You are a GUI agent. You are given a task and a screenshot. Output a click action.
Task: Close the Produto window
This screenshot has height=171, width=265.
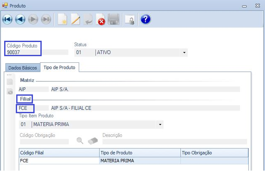[258, 6]
